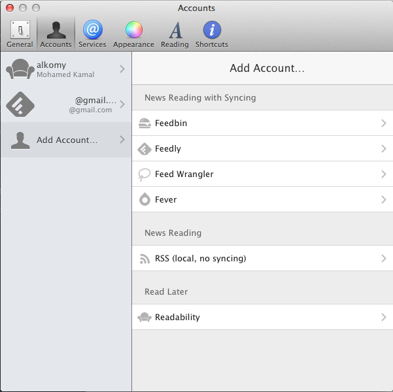Click the Readability armchair icon in Read Later
The image size is (393, 392).
pyautogui.click(x=145, y=317)
